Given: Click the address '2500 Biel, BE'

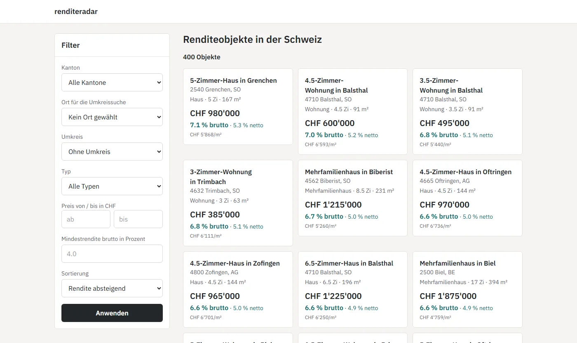Looking at the screenshot, I should point(437,272).
